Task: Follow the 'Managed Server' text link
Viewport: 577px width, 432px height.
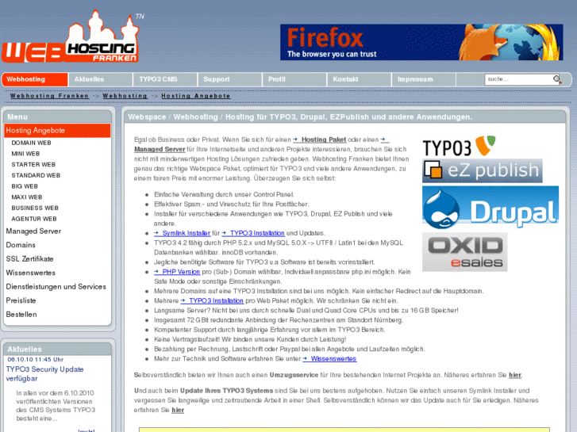Action: point(160,149)
